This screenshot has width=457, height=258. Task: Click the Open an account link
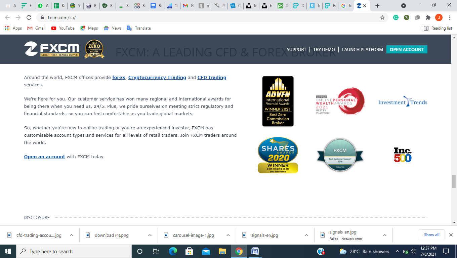tap(45, 157)
